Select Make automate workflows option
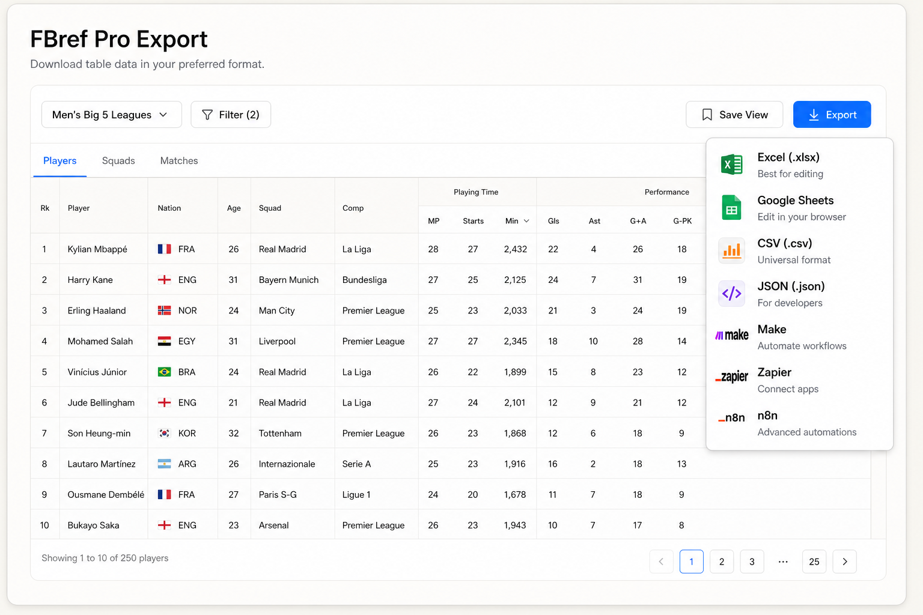 799,337
